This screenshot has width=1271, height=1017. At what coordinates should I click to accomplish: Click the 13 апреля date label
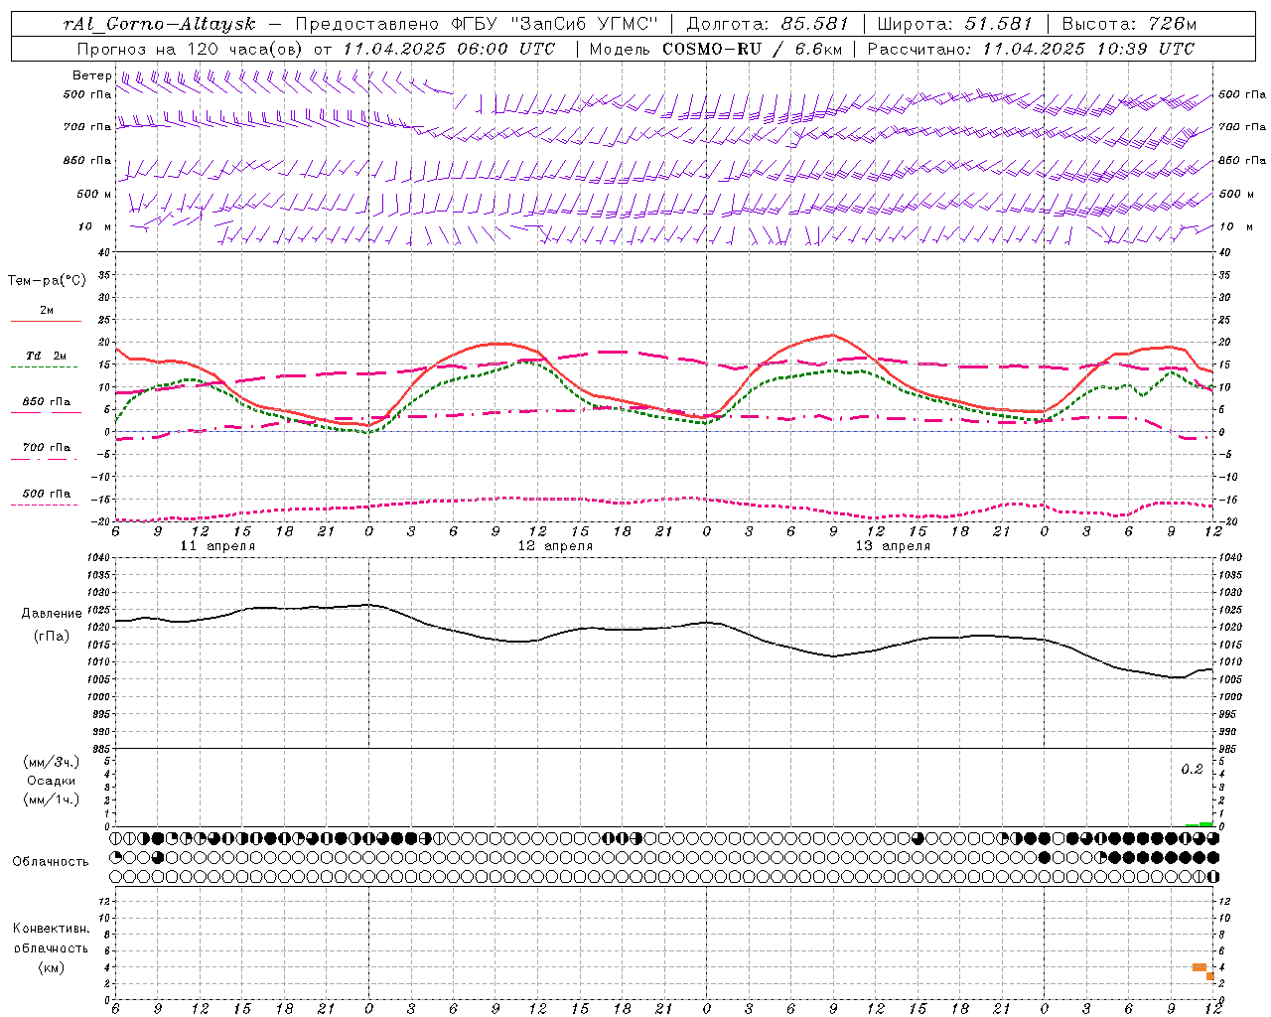pos(893,546)
